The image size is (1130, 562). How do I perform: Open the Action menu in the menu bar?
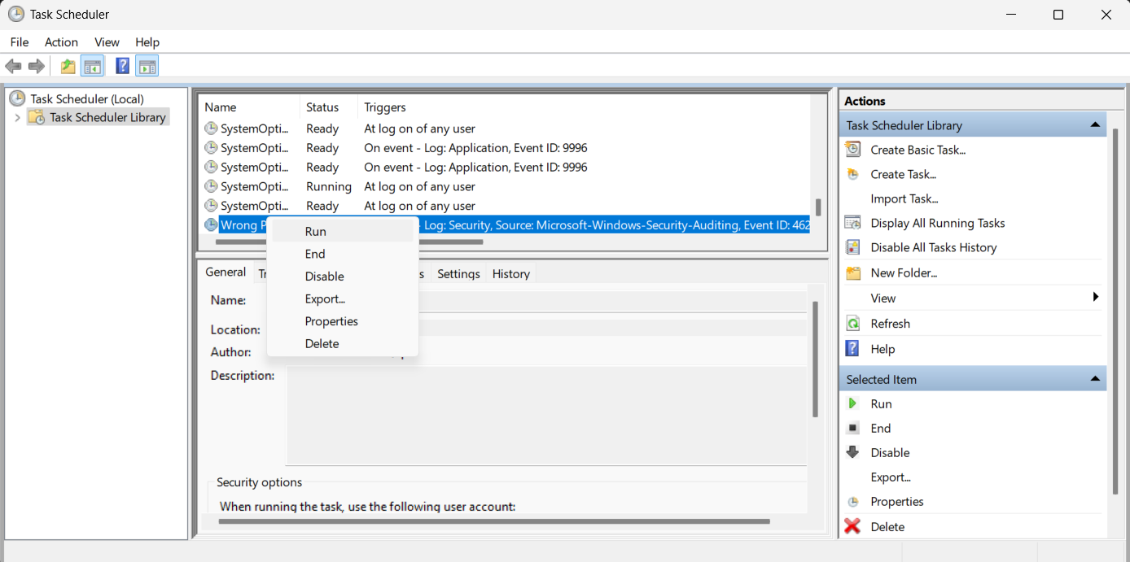point(61,42)
